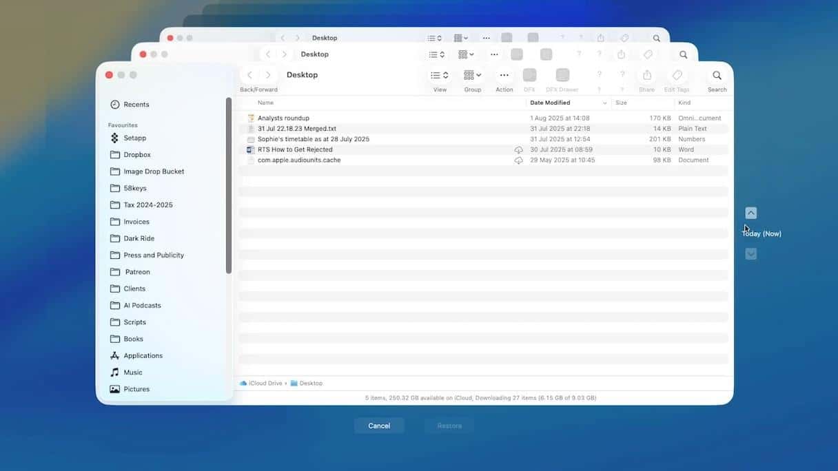
Task: Expand the Date Modified column chevron
Action: coord(604,102)
